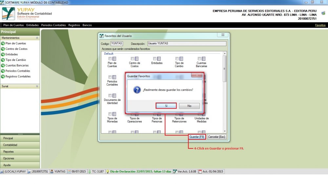Click the currency icon next to TC: 3.187

pos(90,172)
